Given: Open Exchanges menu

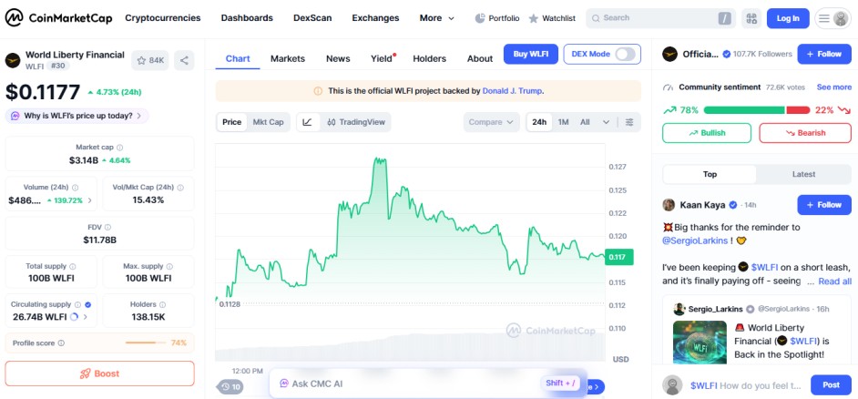Looking at the screenshot, I should click(375, 18).
